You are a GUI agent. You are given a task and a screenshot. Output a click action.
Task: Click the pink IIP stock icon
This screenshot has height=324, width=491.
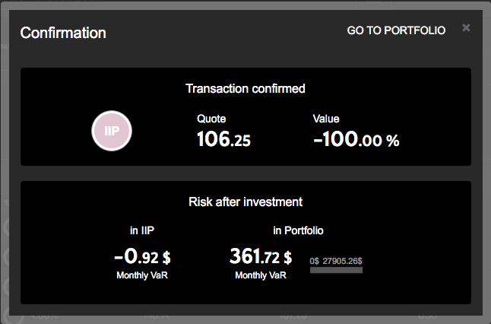click(x=112, y=132)
